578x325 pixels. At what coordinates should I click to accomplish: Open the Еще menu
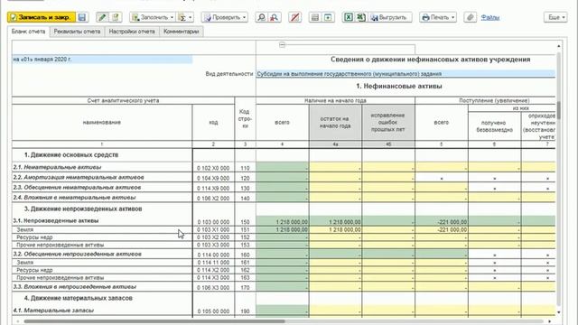pyautogui.click(x=555, y=17)
